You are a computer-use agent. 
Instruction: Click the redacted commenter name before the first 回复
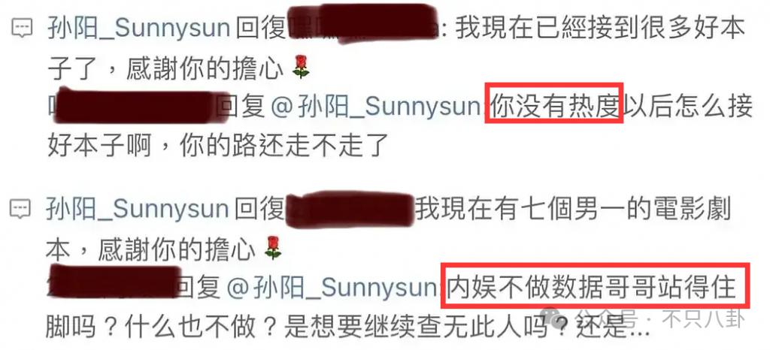(x=135, y=106)
